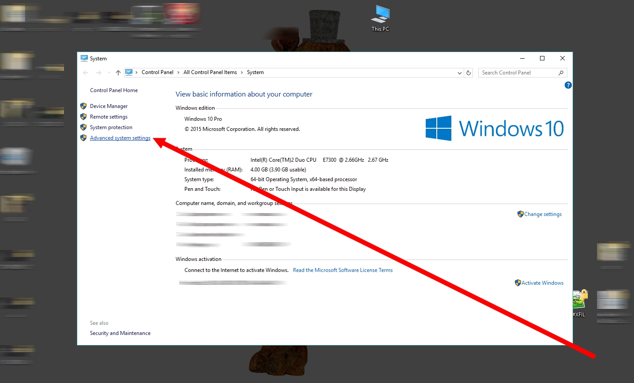This screenshot has height=383, width=634.
Task: Open Control Panel Home link
Action: [114, 90]
